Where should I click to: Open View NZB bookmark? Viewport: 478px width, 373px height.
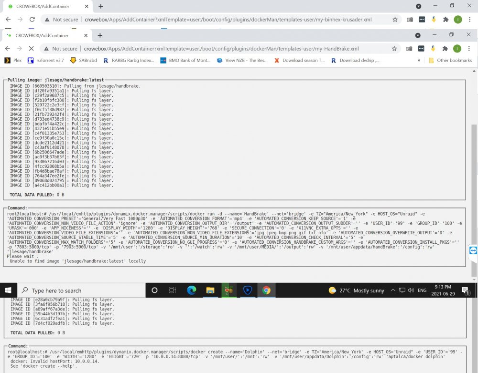coord(242,60)
